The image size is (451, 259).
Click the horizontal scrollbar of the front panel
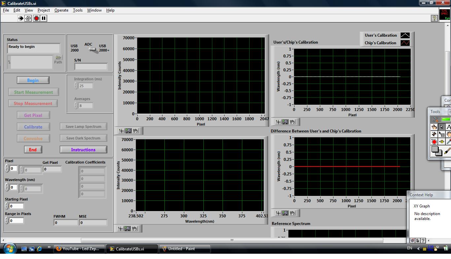click(232, 240)
